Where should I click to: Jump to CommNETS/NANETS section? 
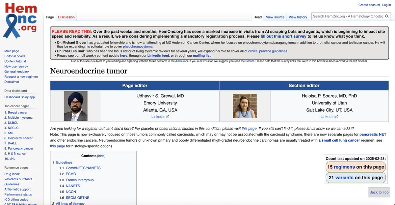[83, 168]
